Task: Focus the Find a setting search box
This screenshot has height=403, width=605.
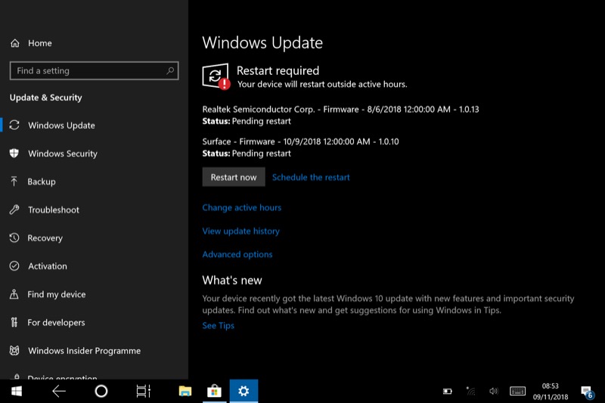Action: pyautogui.click(x=94, y=70)
